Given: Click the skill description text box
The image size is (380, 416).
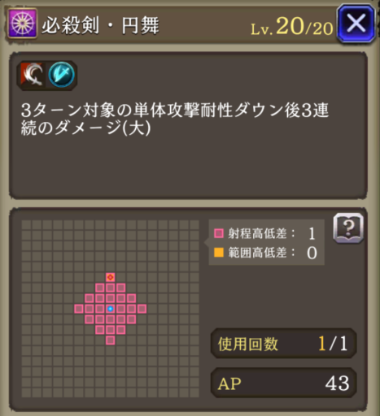Looking at the screenshot, I should click(x=188, y=126).
